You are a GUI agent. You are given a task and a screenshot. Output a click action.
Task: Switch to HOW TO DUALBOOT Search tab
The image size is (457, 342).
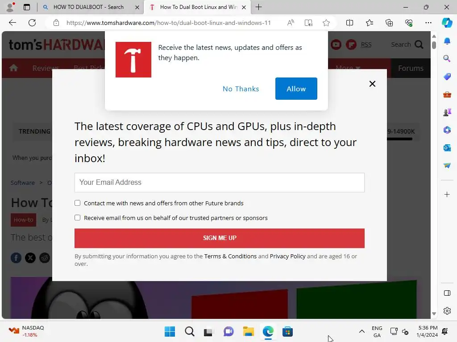[88, 7]
